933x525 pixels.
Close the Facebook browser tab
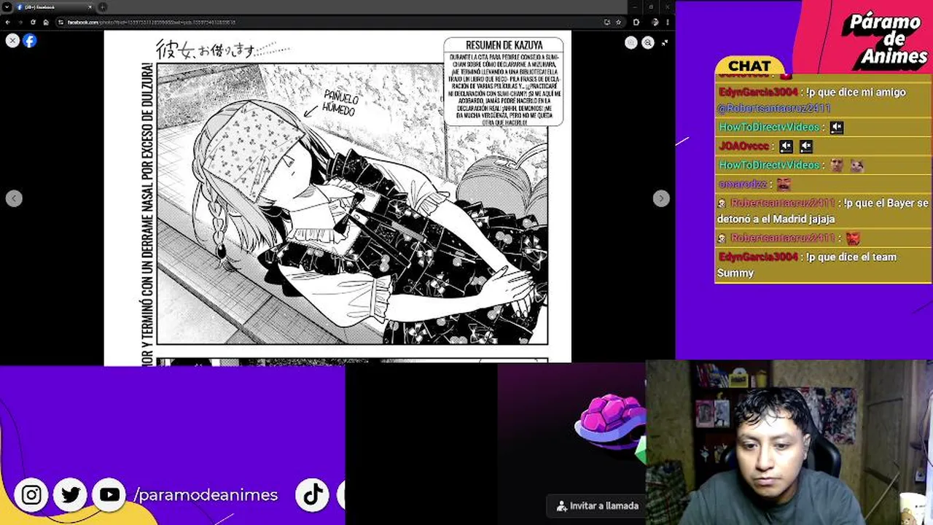pyautogui.click(x=90, y=7)
